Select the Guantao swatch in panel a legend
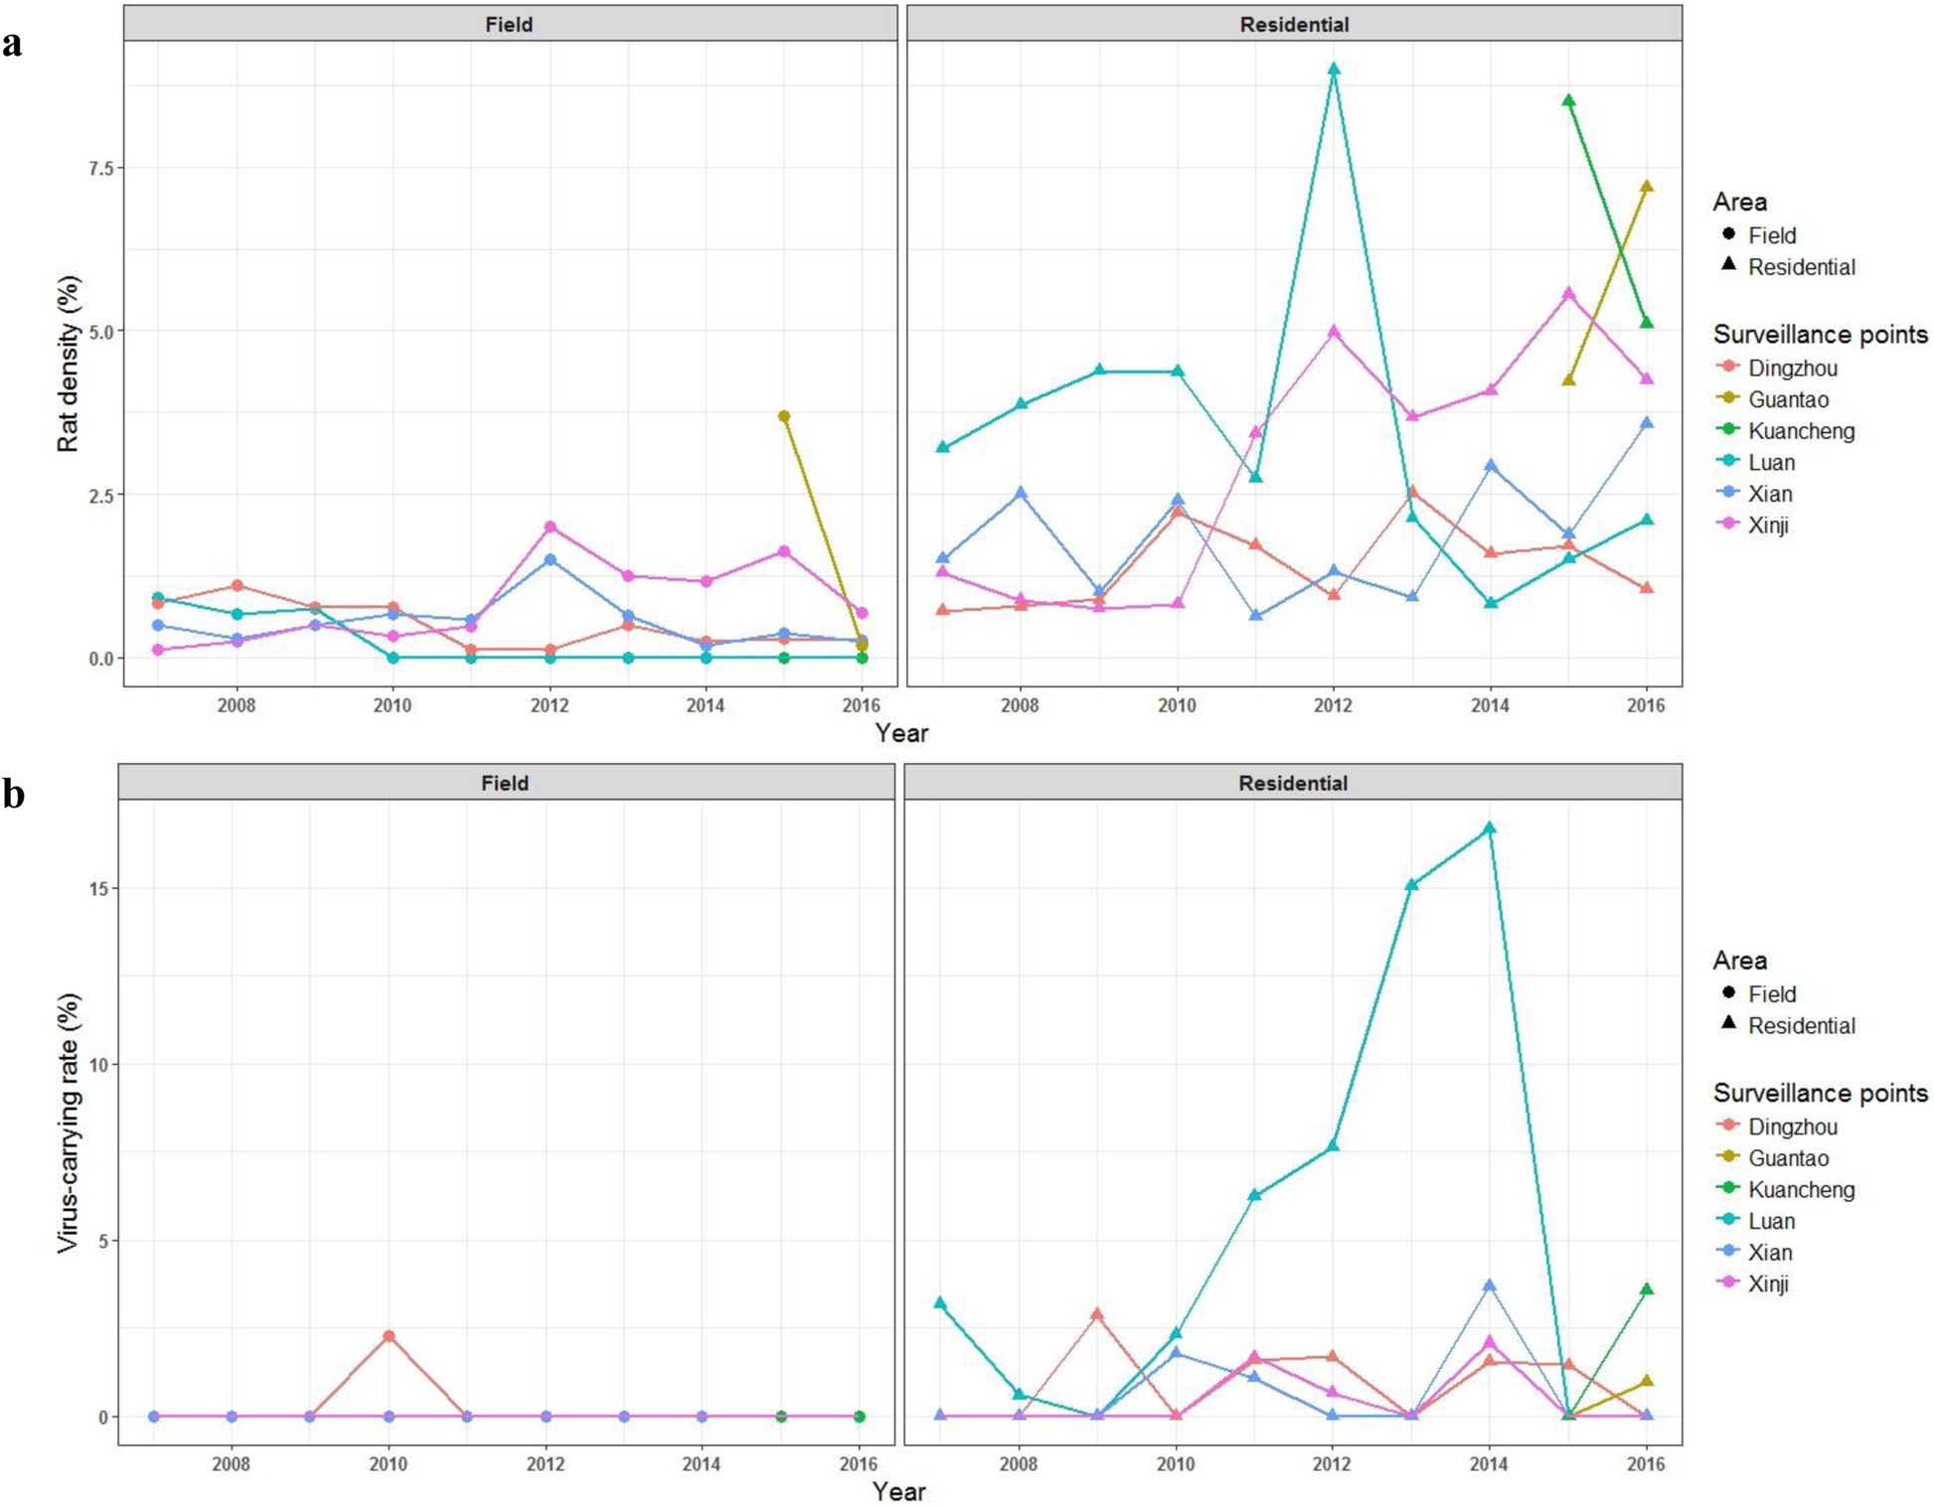 click(1729, 398)
